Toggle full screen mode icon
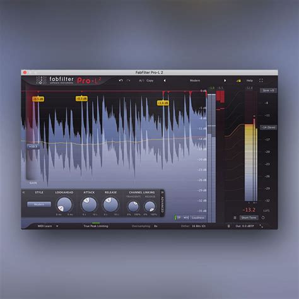The width and height of the screenshot is (299, 299). pyautogui.click(x=261, y=81)
